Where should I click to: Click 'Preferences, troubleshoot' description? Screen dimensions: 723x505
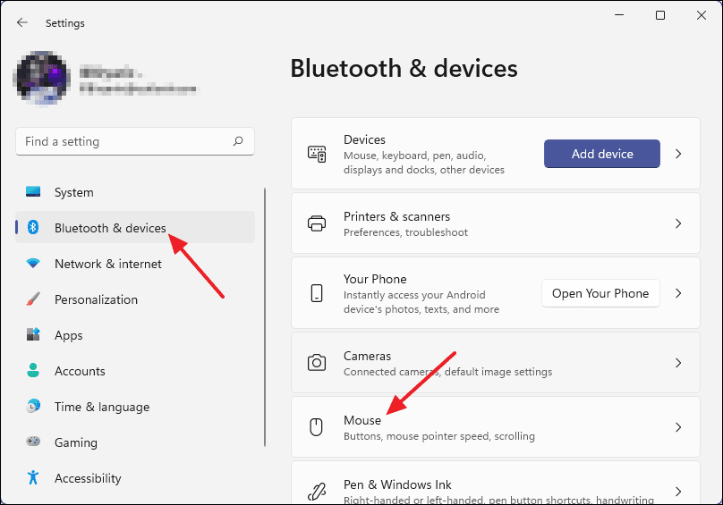405,232
